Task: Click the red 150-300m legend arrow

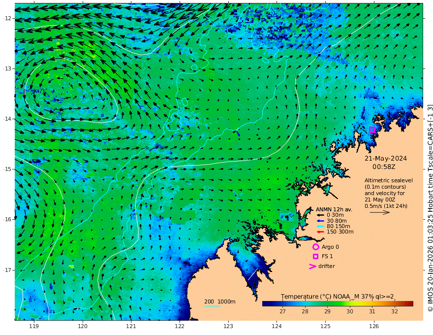Action: [320, 232]
